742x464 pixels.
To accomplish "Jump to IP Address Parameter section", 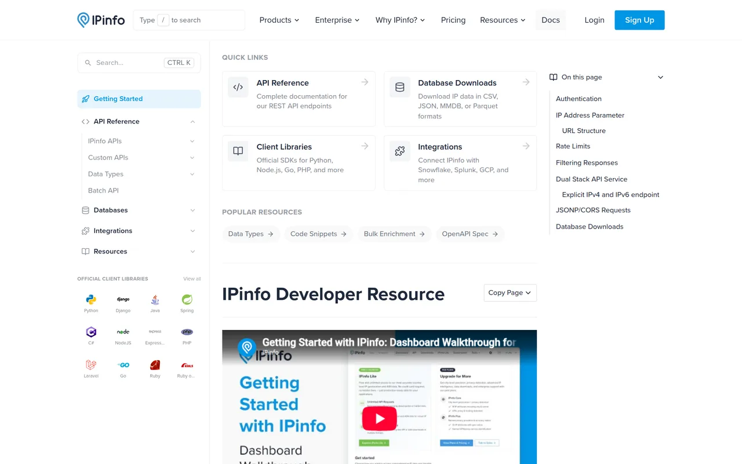I will [x=590, y=115].
